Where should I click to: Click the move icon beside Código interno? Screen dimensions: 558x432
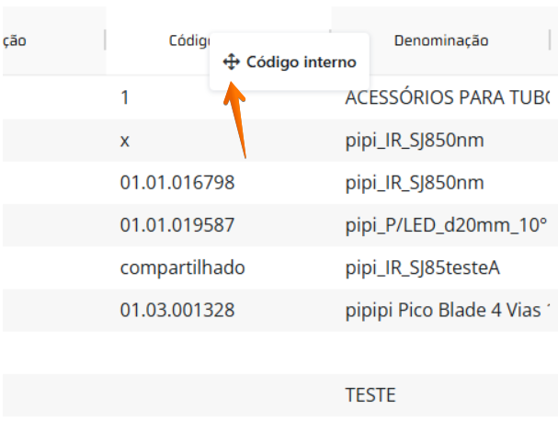(231, 63)
